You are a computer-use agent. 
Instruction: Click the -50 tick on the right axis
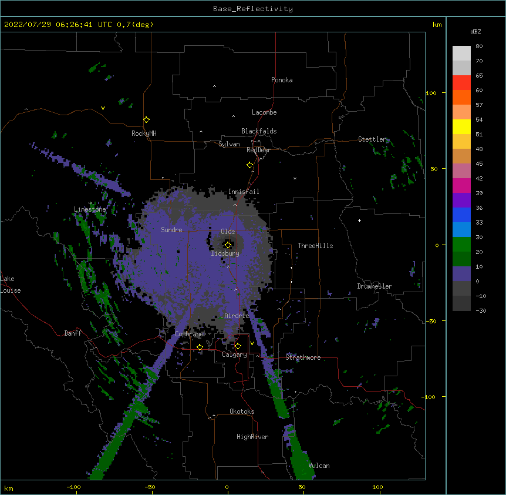click(x=431, y=321)
